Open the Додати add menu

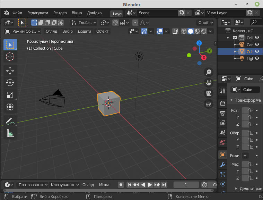point(84,31)
